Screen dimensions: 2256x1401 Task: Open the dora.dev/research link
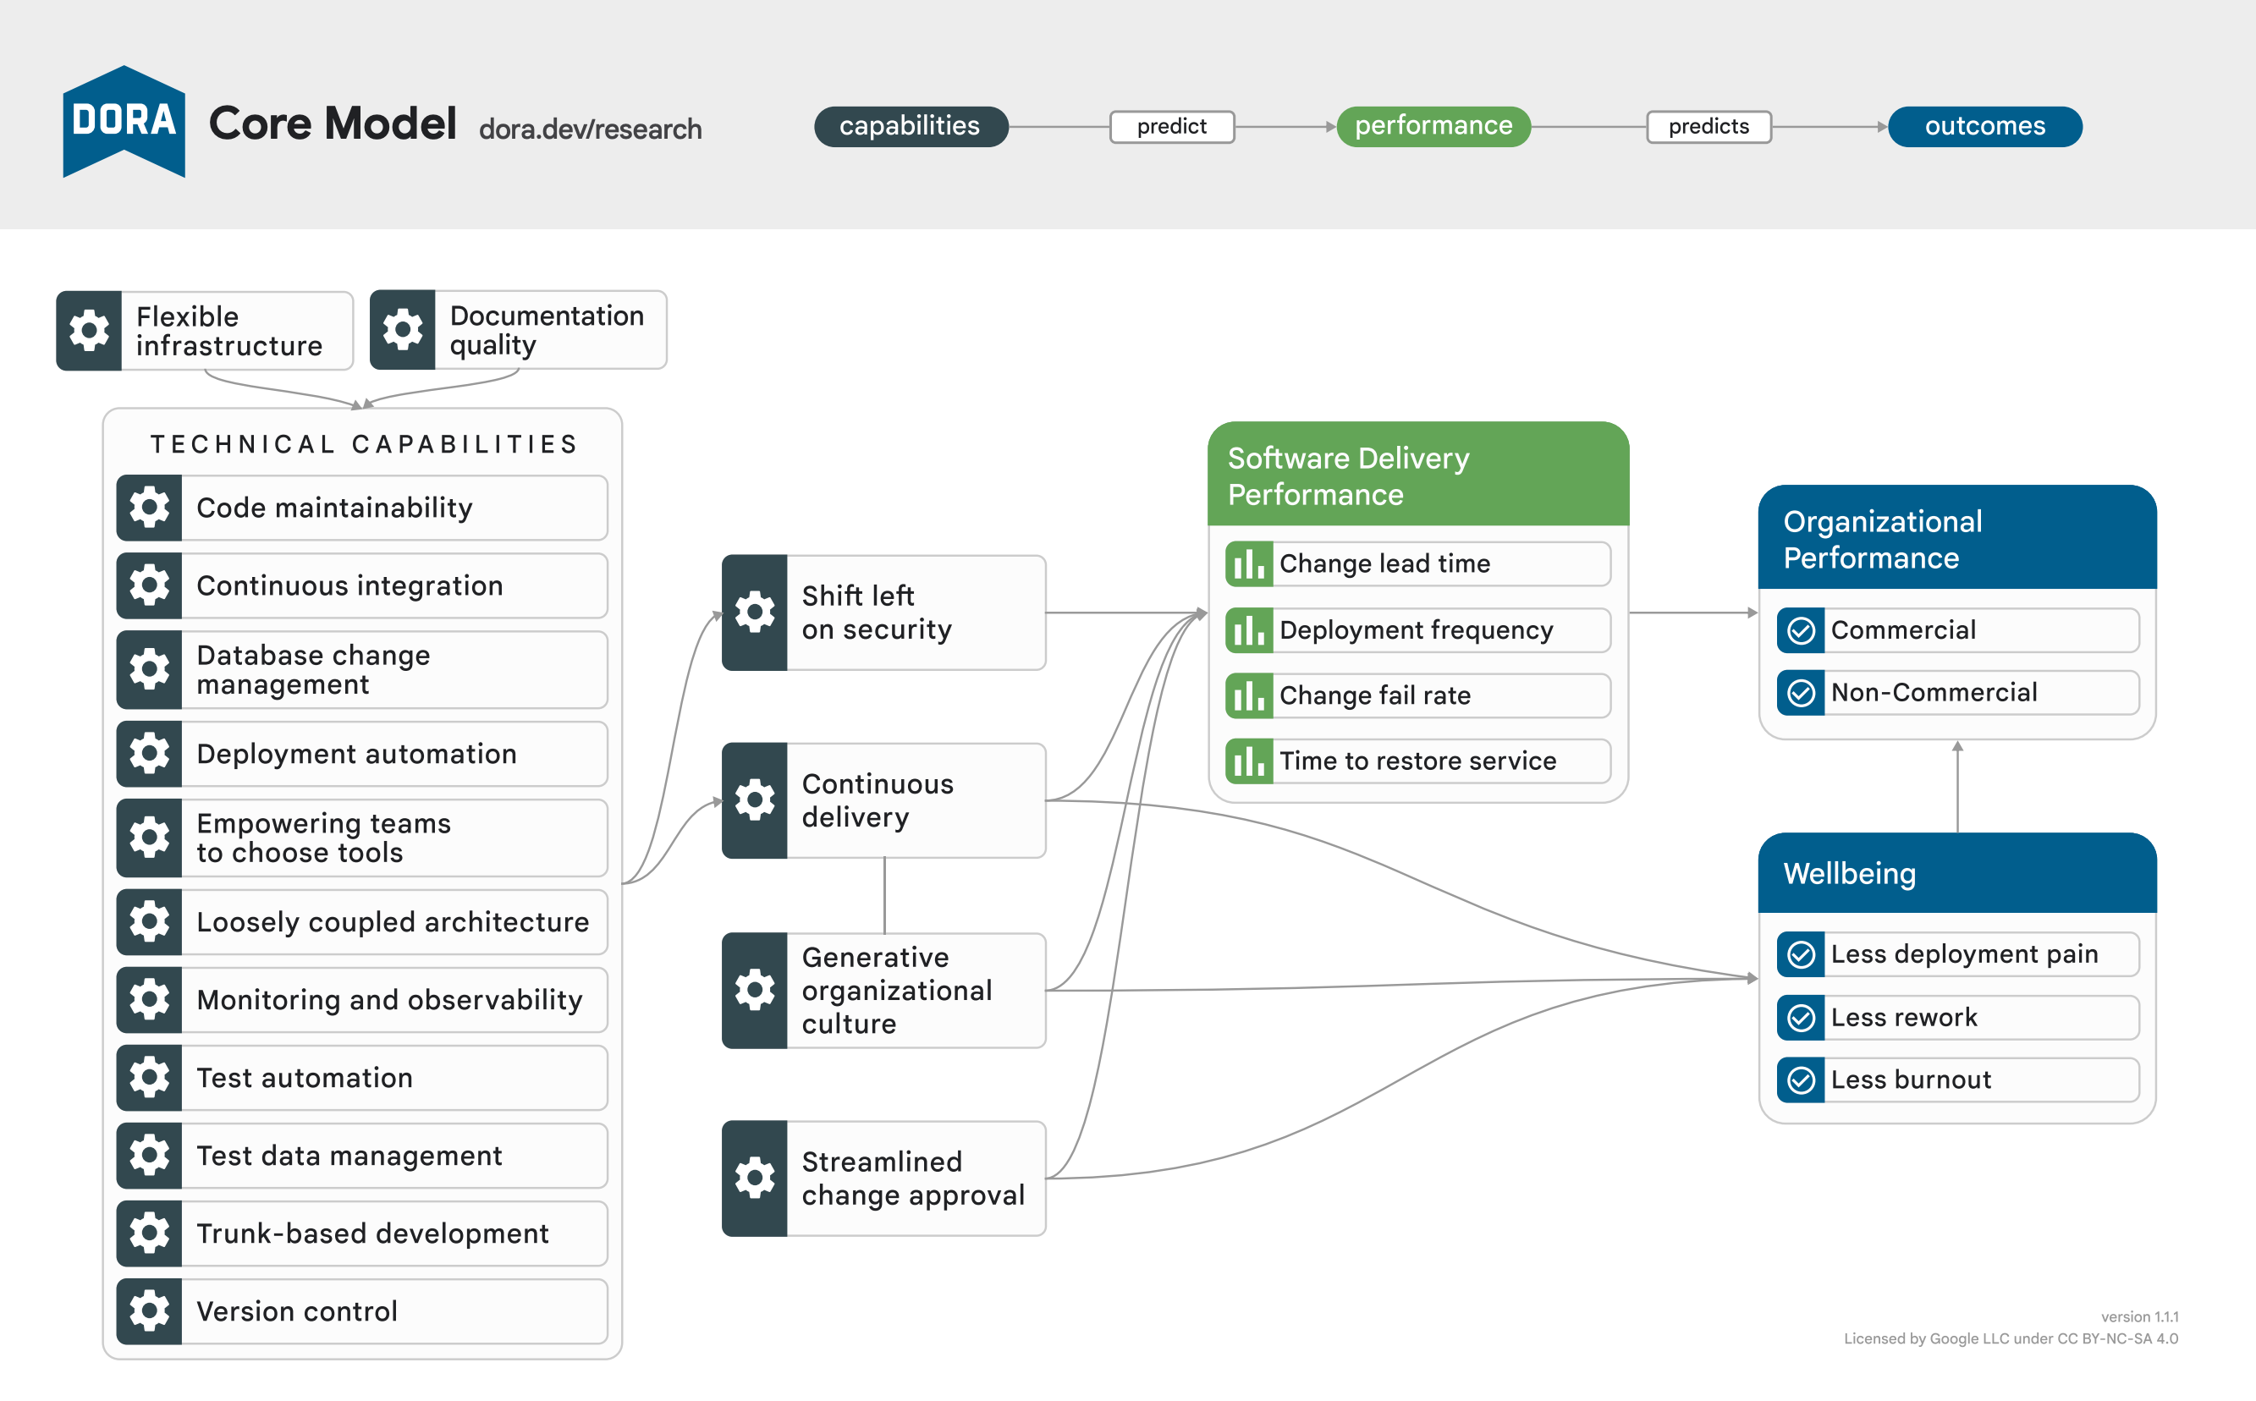click(591, 129)
